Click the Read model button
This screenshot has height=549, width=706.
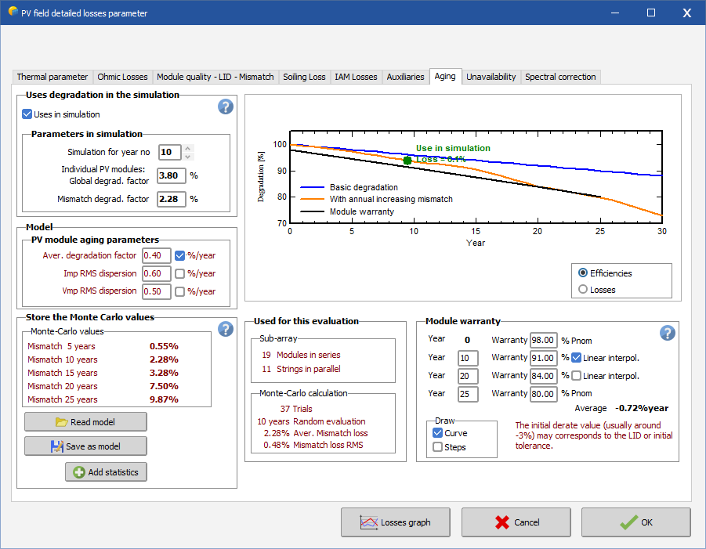(x=85, y=422)
